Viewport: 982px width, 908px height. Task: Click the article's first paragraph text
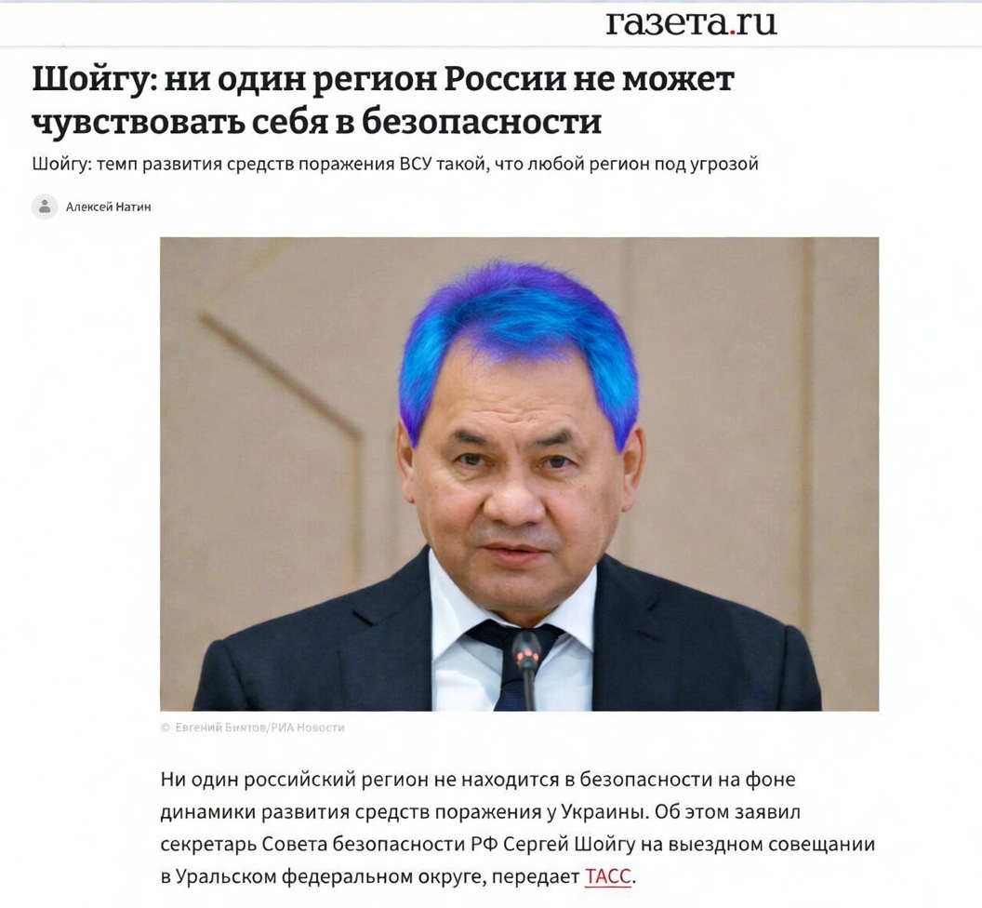[x=517, y=828]
